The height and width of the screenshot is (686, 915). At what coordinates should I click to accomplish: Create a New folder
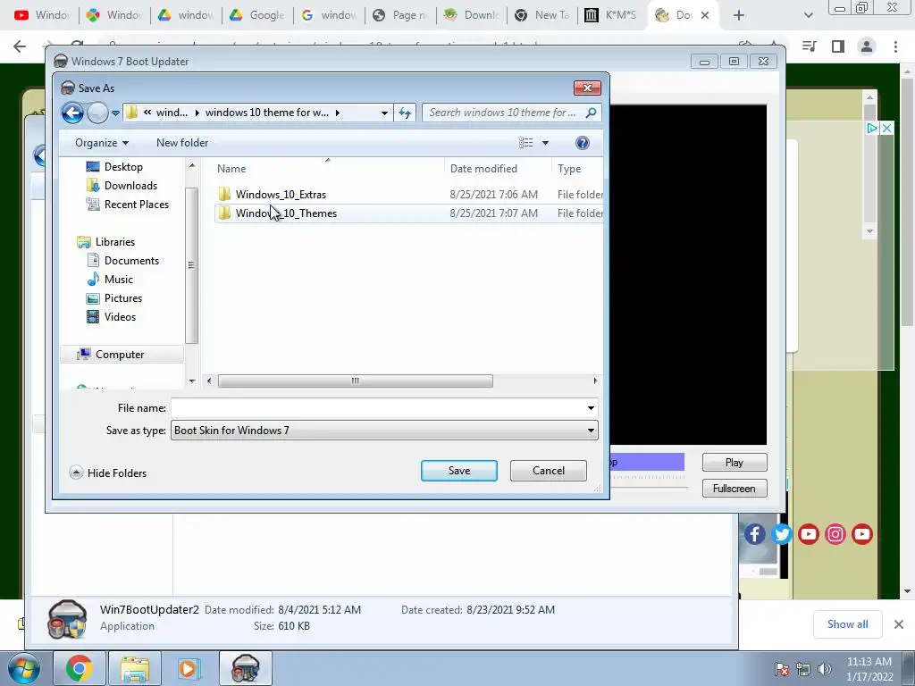pos(182,143)
